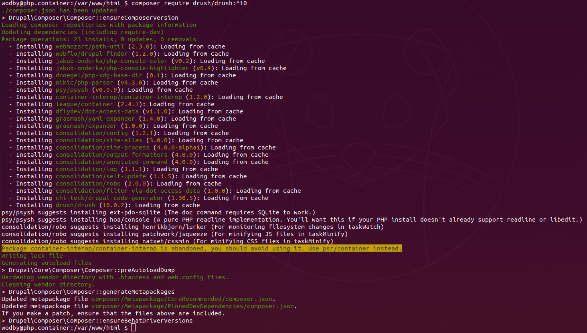Click the webflo/drupal-finder package name
587x333 pixels.
pyautogui.click(x=91, y=54)
